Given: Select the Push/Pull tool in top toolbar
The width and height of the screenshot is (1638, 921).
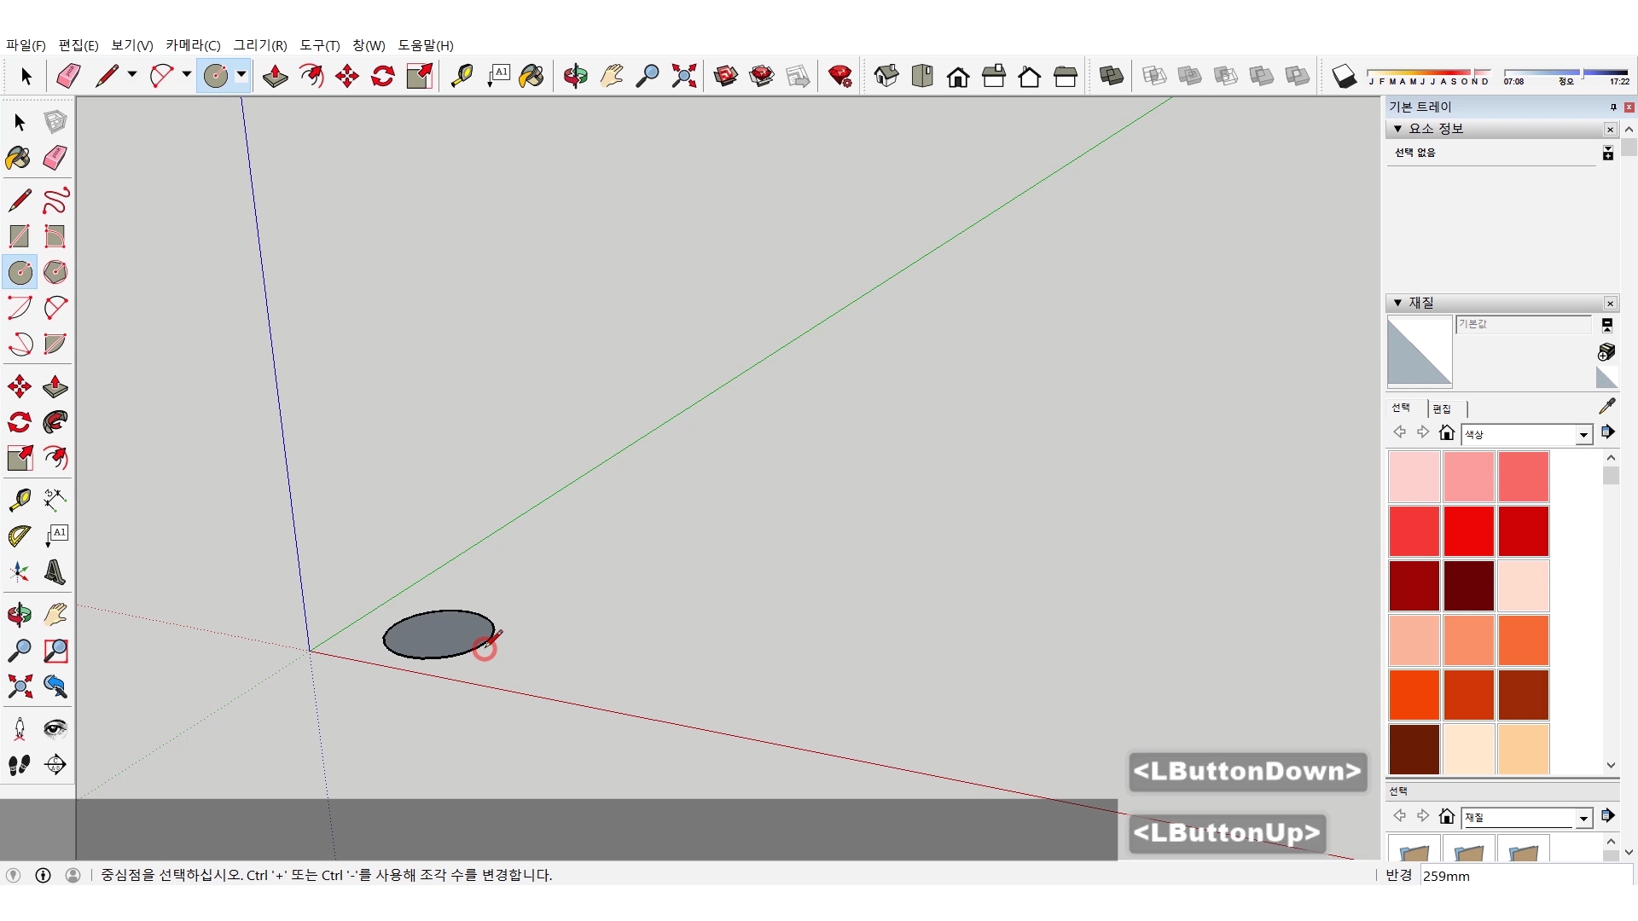Looking at the screenshot, I should (275, 77).
